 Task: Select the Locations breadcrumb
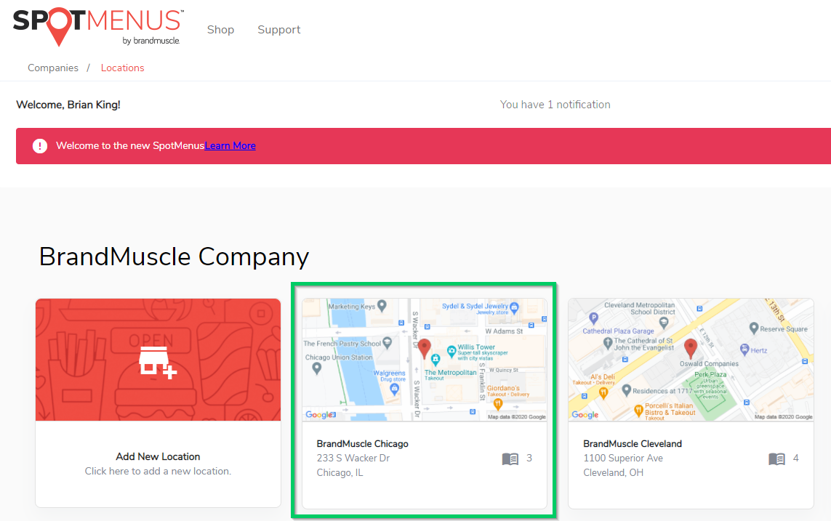[x=122, y=68]
